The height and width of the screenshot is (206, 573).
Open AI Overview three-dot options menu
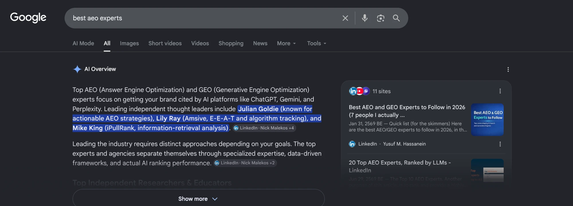coord(508,69)
